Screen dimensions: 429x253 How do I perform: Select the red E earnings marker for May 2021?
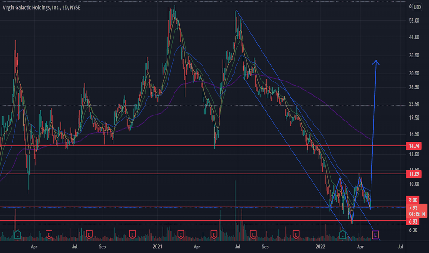[x=214, y=235]
